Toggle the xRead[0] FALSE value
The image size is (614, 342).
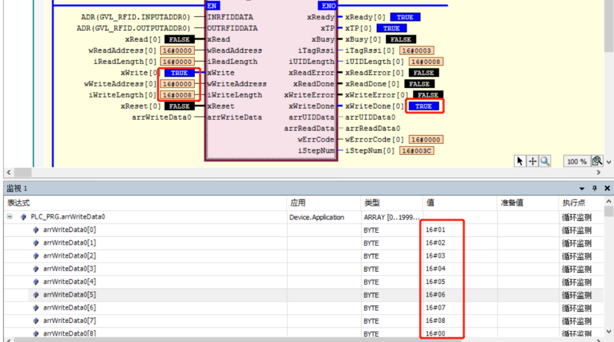click(179, 39)
